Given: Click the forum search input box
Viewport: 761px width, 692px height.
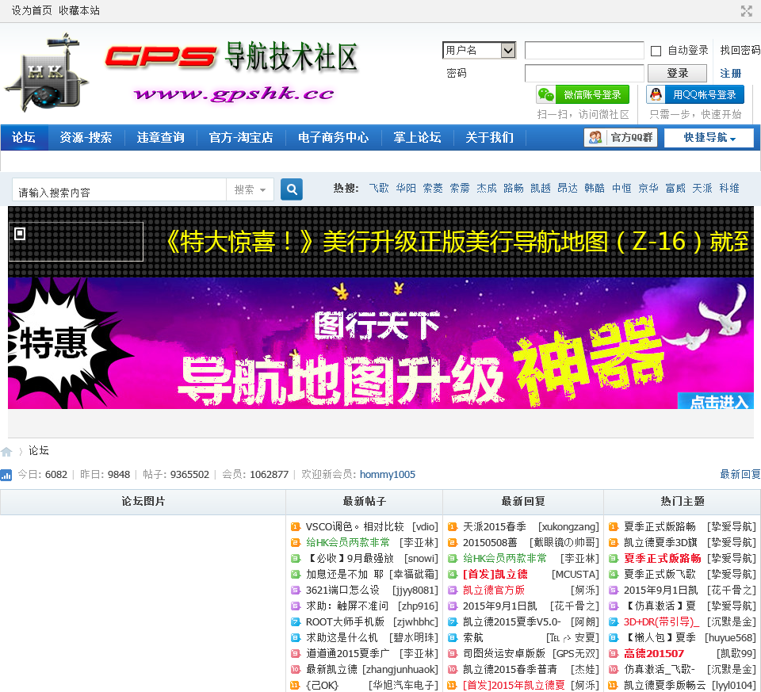Looking at the screenshot, I should [x=120, y=189].
